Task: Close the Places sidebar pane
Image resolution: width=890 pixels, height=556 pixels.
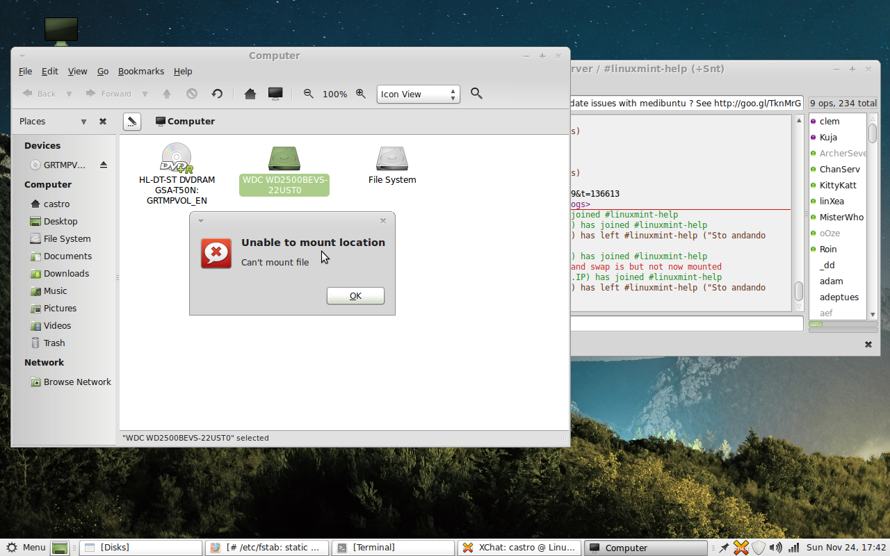Action: pos(103,122)
